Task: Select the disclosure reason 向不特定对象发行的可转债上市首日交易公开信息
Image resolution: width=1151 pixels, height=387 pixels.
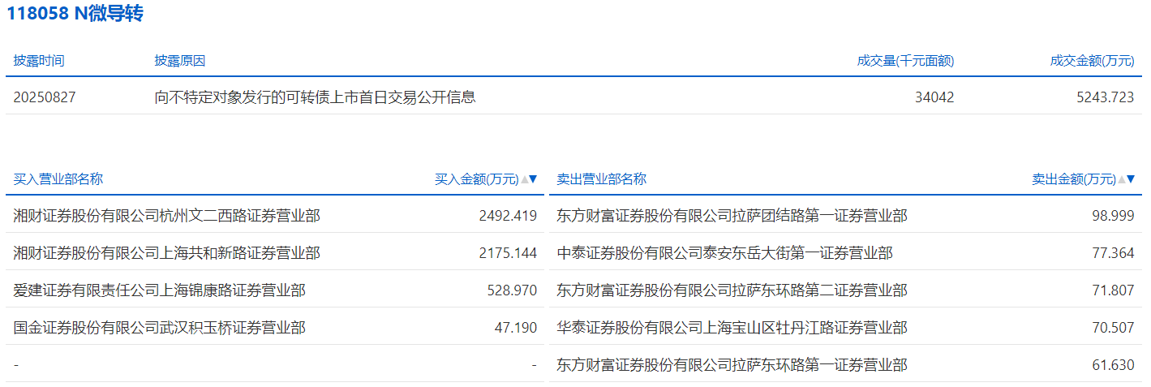Action: [315, 97]
